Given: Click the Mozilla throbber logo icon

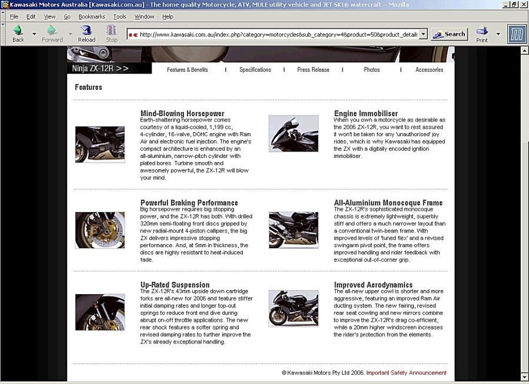Looking at the screenshot, I should coord(517,34).
